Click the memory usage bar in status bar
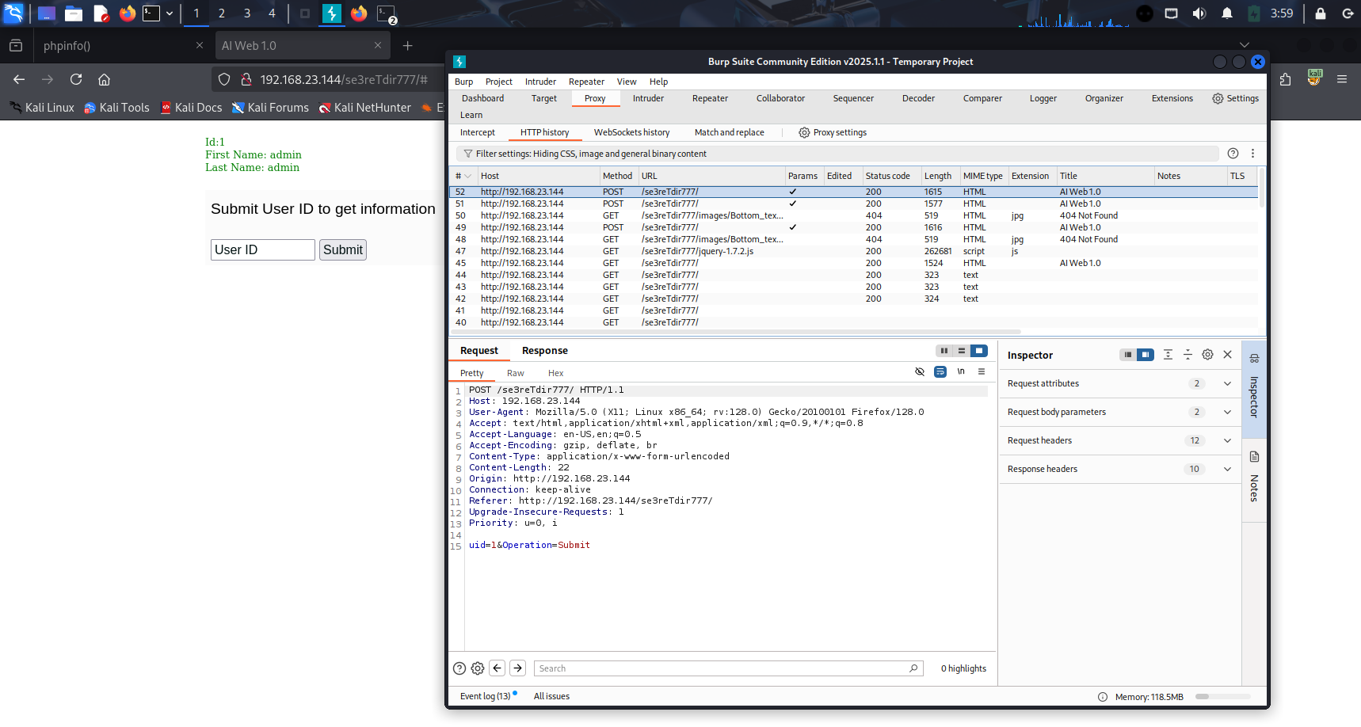Screen dimensions: 1361x727 pos(1222,697)
